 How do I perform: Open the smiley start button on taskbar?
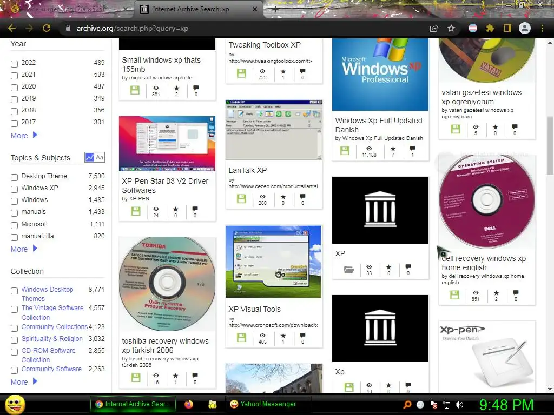(15, 404)
